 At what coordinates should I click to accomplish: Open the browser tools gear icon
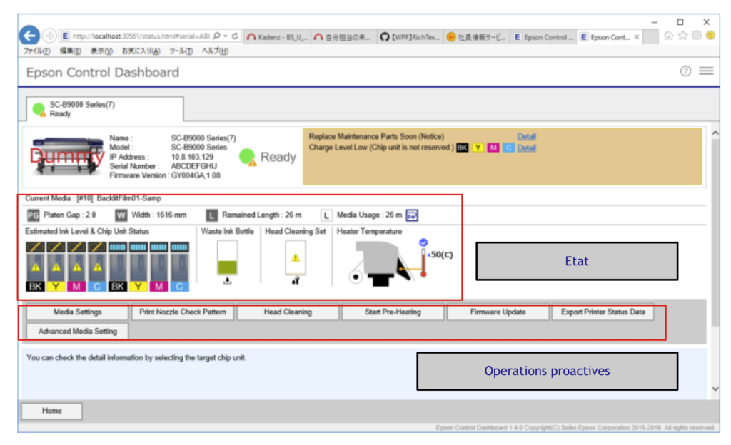click(x=697, y=36)
